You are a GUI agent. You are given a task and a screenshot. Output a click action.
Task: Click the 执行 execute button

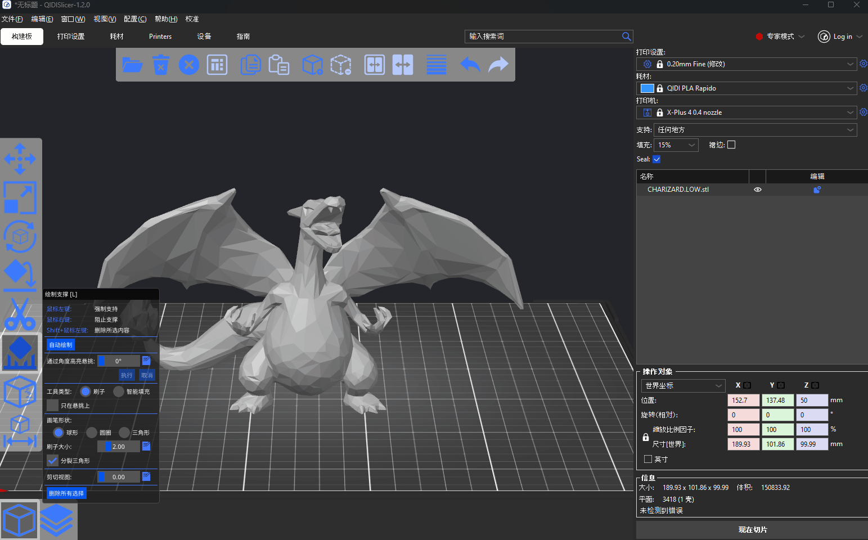point(127,375)
